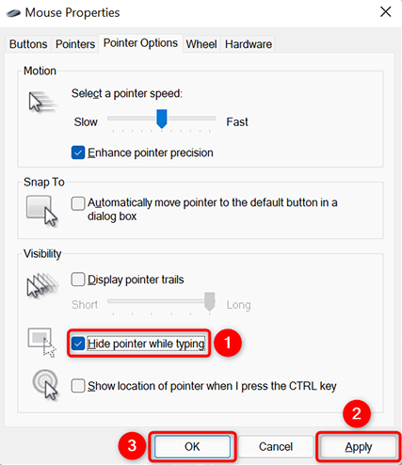This screenshot has width=402, height=465.
Task: Click the pointer trails icon
Action: pos(42,284)
